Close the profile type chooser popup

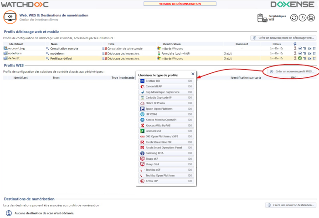193,74
